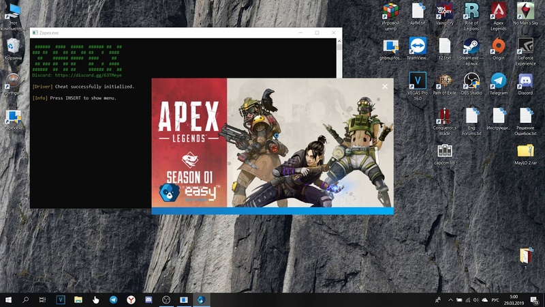Click the hand pointer taskbar icon
The height and width of the screenshot is (307, 545).
(95, 299)
